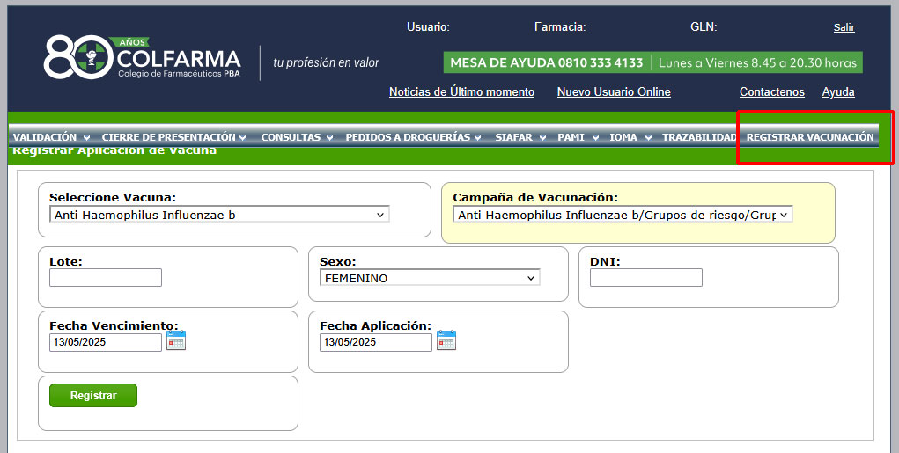The height and width of the screenshot is (453, 899).
Task: Open the PAMI menu
Action: 578,137
